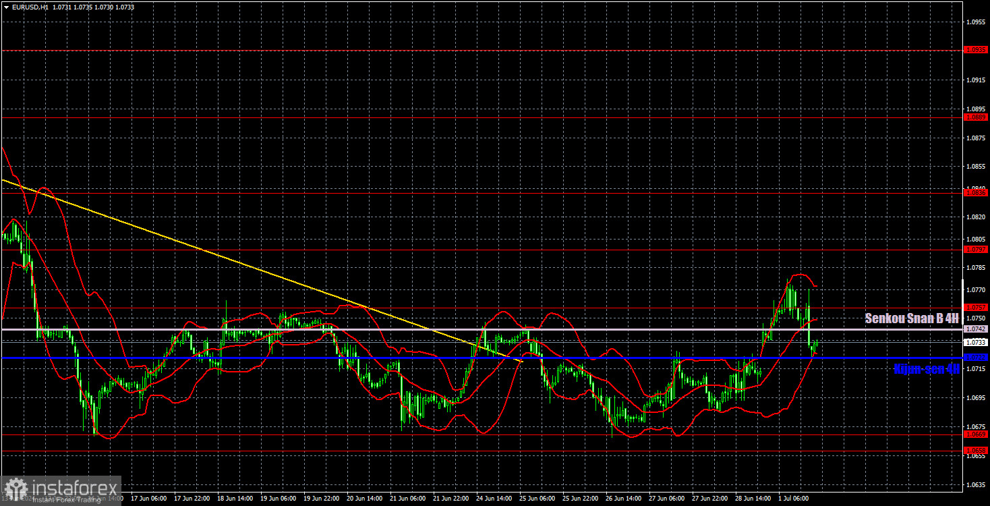Click the white Senkou Span B horizontal line
This screenshot has width=990, height=506.
481,329
